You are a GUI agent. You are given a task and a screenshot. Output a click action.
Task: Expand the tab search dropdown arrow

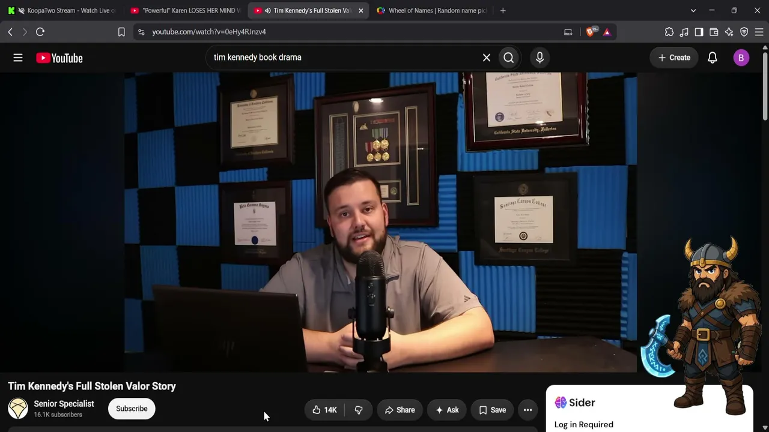tap(693, 10)
